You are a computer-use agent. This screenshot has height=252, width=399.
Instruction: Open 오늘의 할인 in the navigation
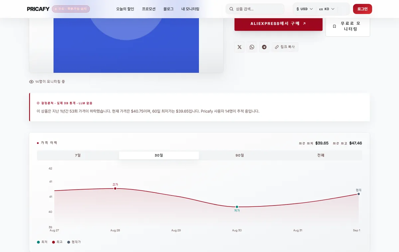coord(125,9)
